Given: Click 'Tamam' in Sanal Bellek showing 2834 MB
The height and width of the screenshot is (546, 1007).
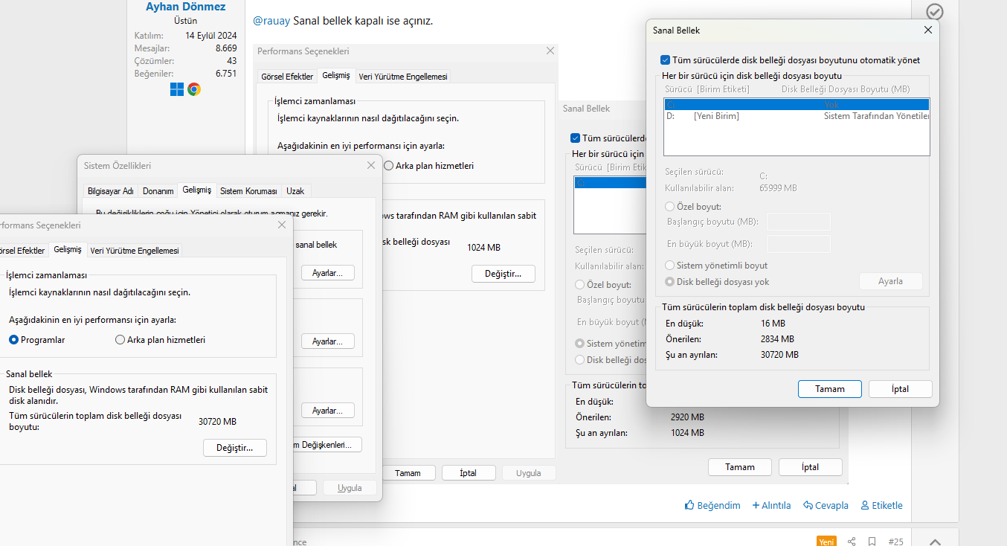Looking at the screenshot, I should (830, 389).
